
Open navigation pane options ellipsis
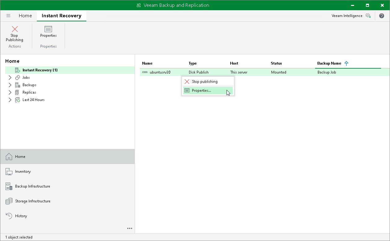[130, 228]
